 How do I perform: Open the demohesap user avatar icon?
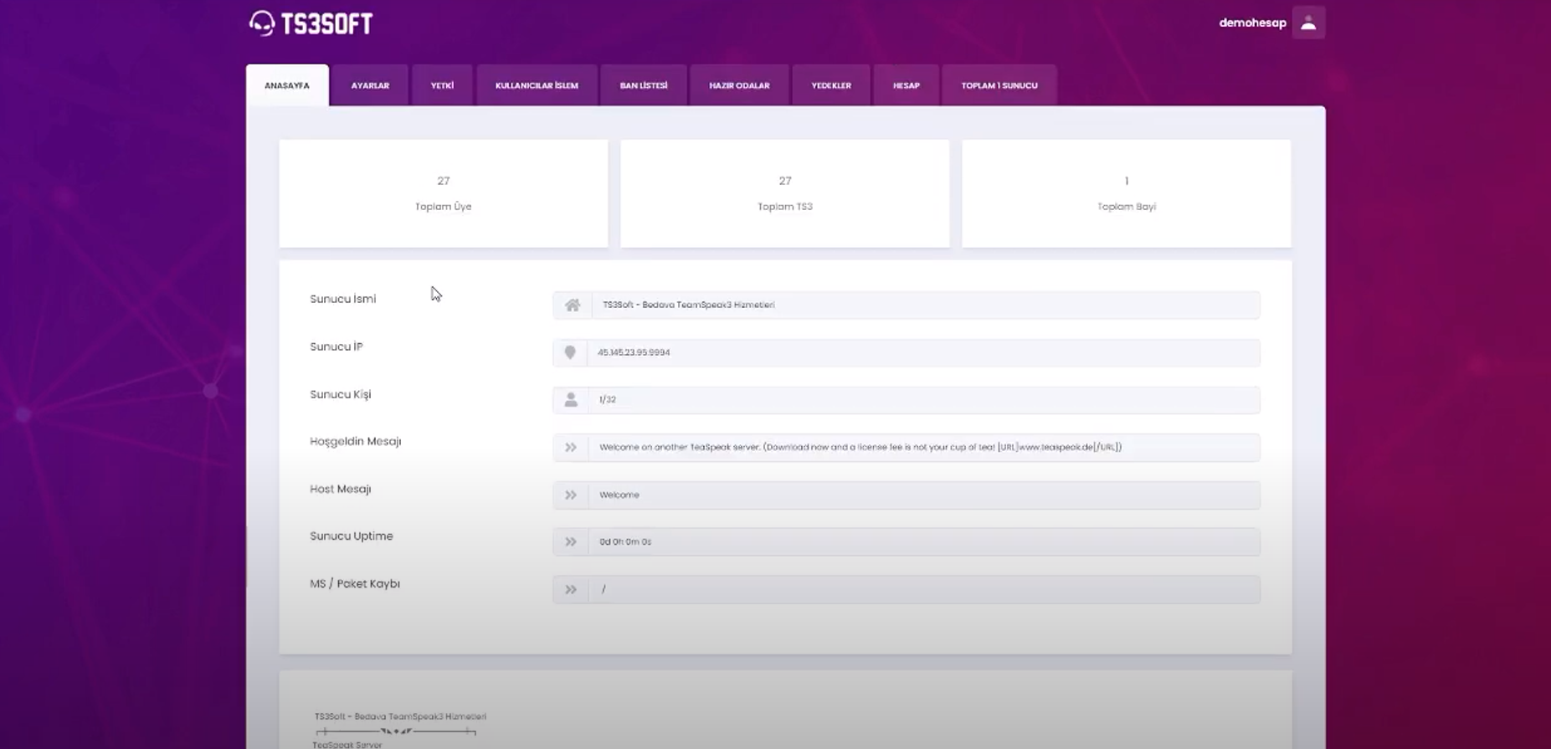pos(1307,23)
